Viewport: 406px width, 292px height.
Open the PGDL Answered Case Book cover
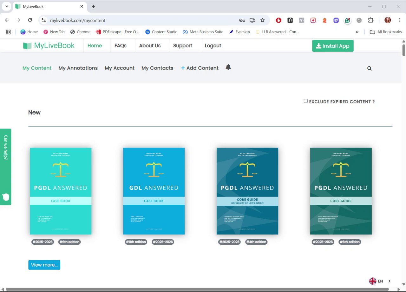click(61, 191)
